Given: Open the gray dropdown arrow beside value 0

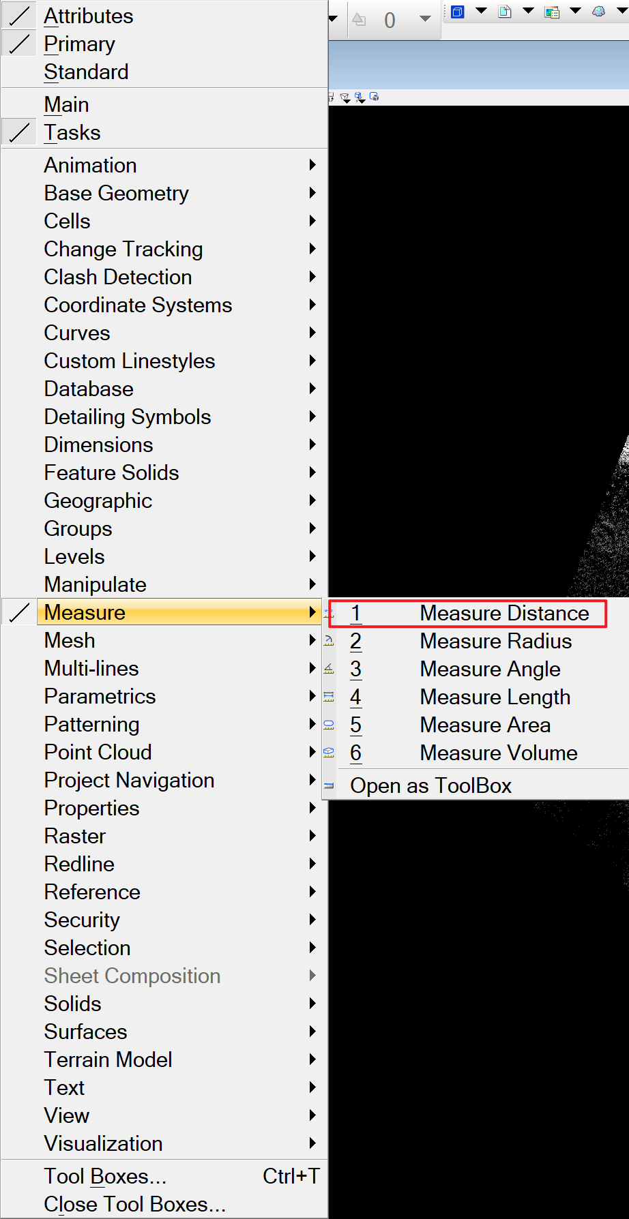Looking at the screenshot, I should point(425,19).
